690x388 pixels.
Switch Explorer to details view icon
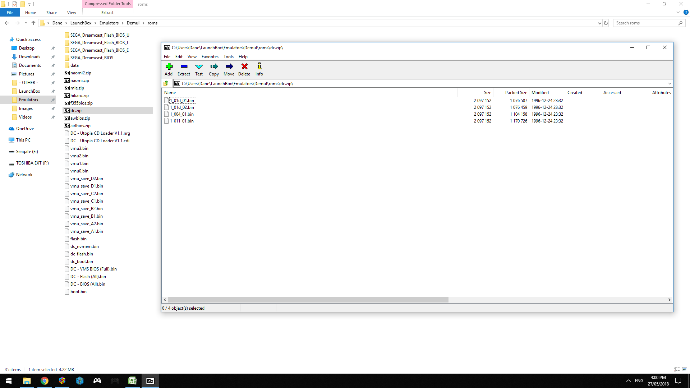[x=677, y=369]
